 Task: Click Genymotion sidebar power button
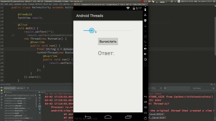pyautogui.click(x=145, y=118)
